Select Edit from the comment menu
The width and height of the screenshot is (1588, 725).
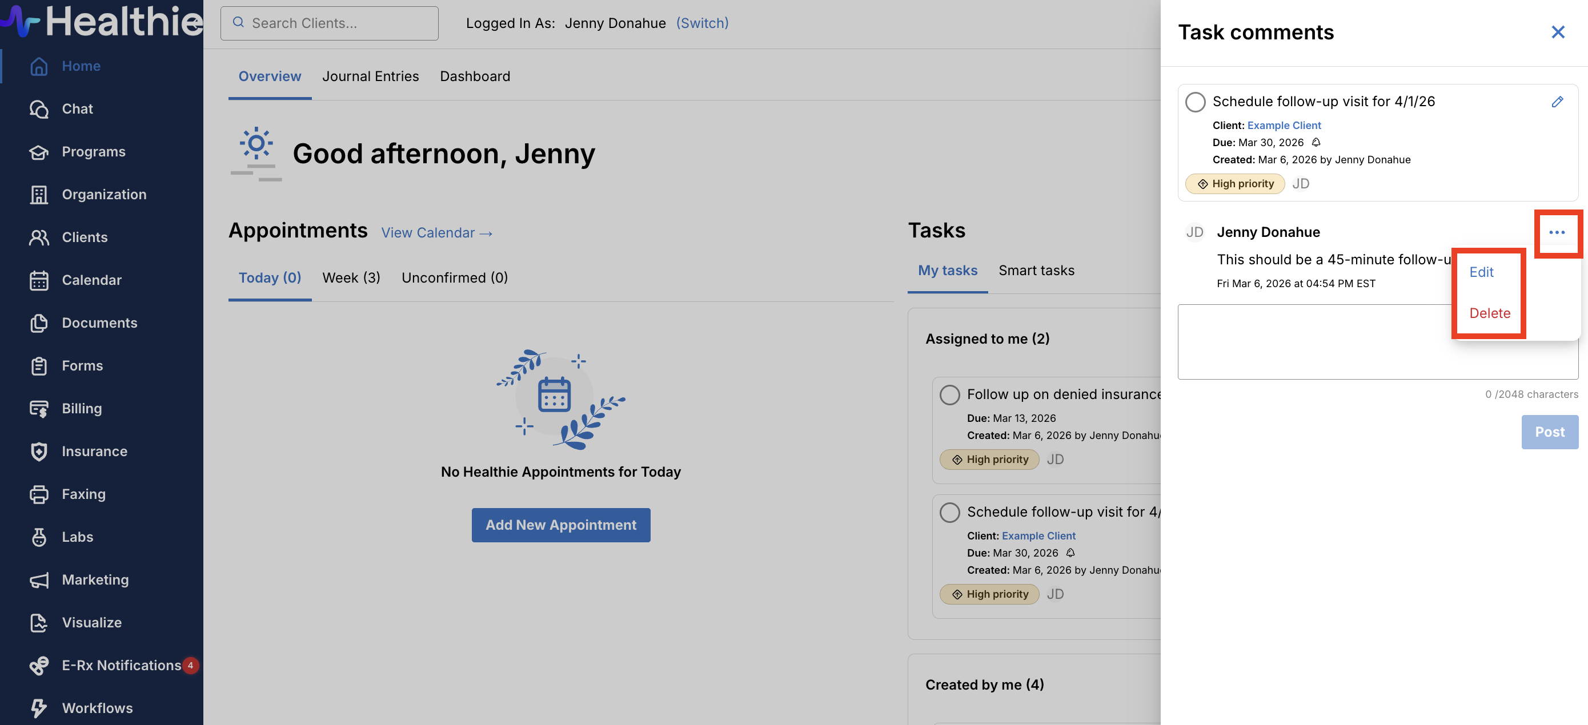click(x=1481, y=272)
